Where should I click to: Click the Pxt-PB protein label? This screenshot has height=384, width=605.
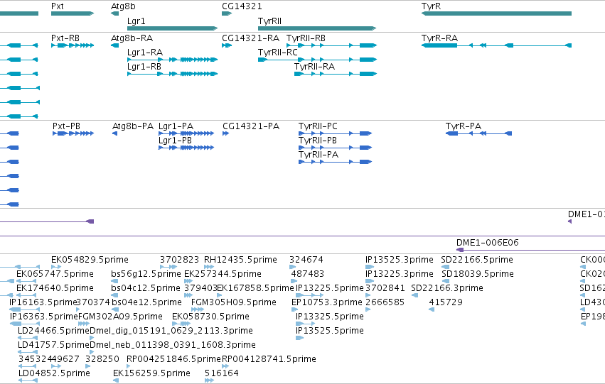tap(66, 126)
